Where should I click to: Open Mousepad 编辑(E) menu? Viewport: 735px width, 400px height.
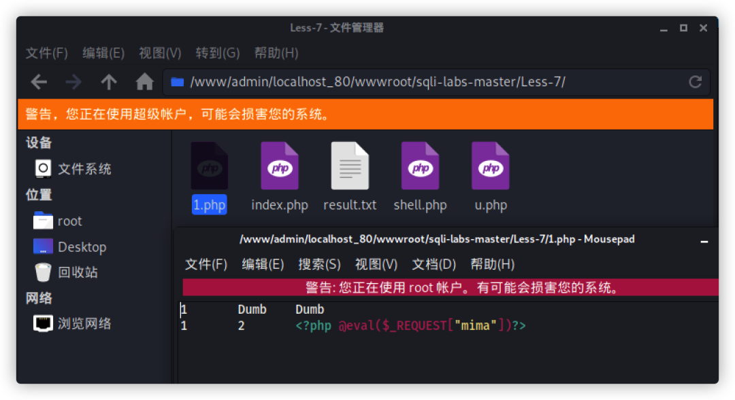263,264
